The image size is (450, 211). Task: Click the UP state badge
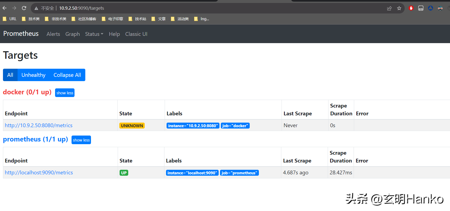(124, 173)
